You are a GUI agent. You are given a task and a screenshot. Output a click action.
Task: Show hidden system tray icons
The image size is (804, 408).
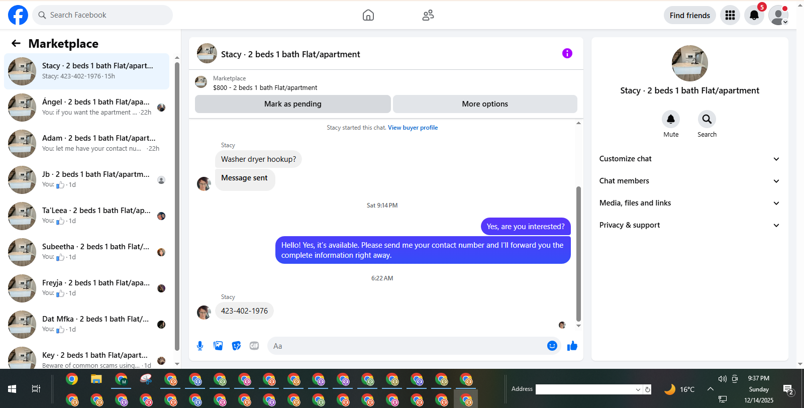click(x=711, y=389)
